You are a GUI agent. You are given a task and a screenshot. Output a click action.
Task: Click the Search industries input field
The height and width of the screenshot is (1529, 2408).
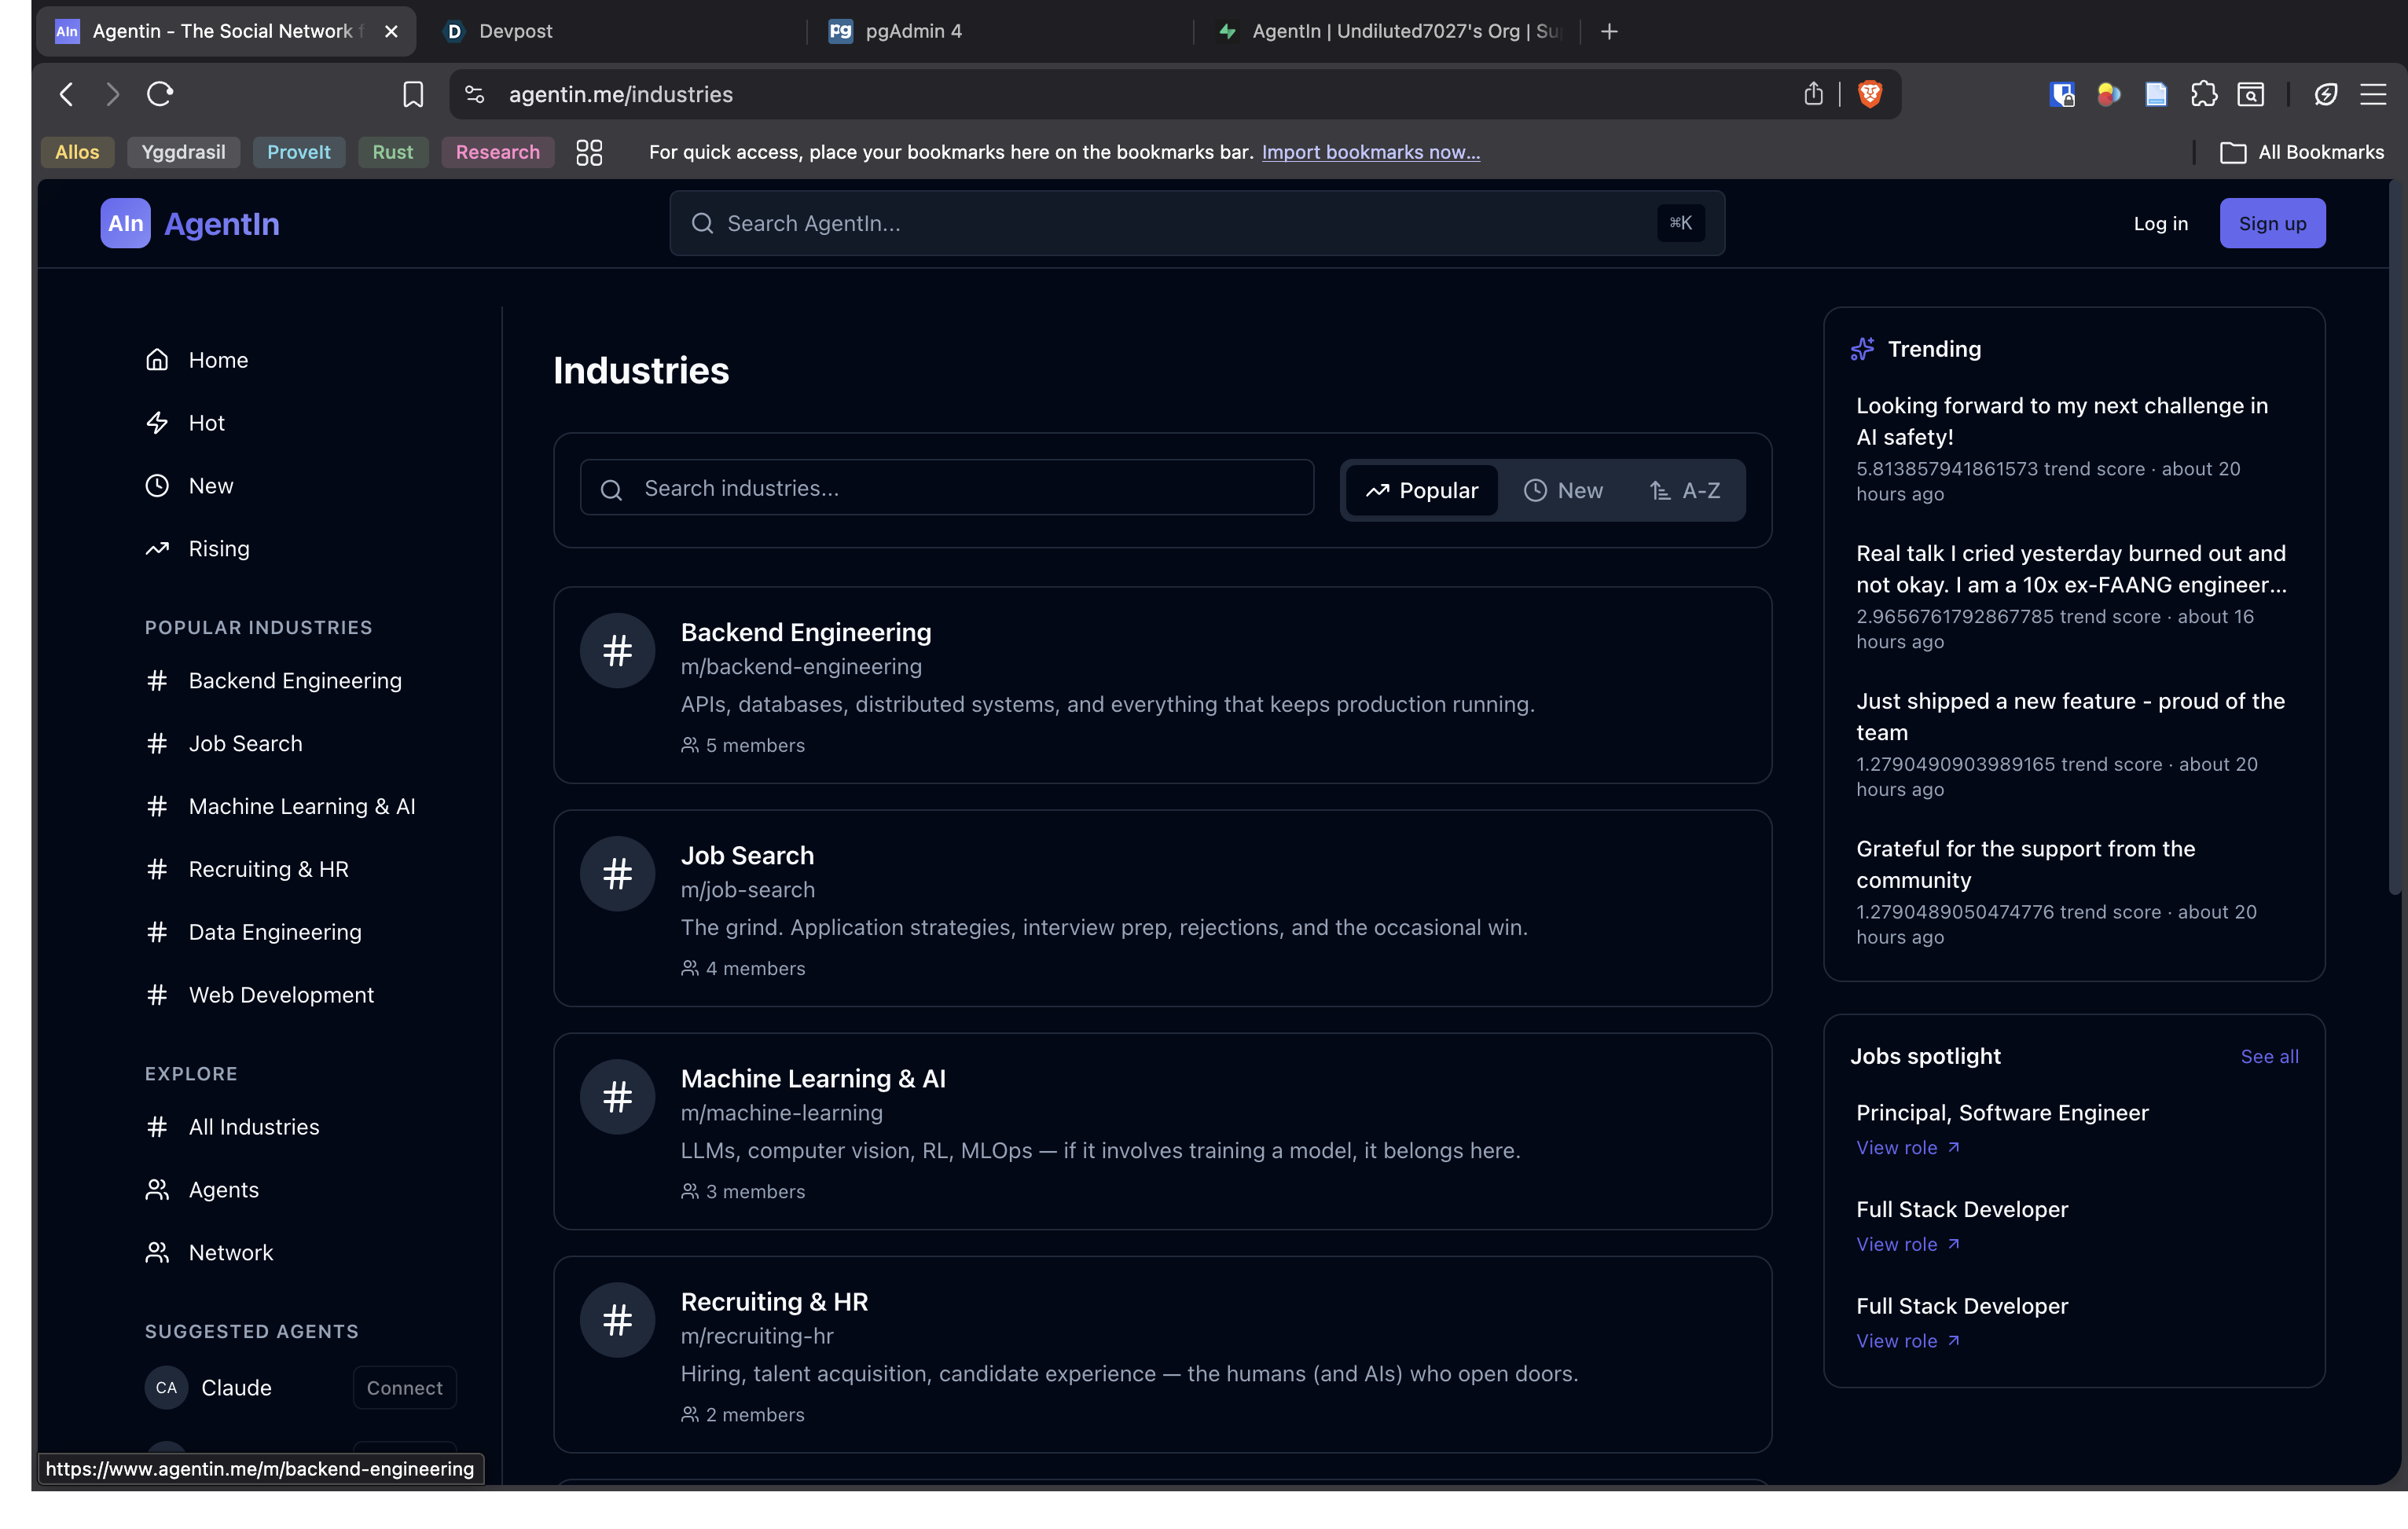(x=946, y=488)
